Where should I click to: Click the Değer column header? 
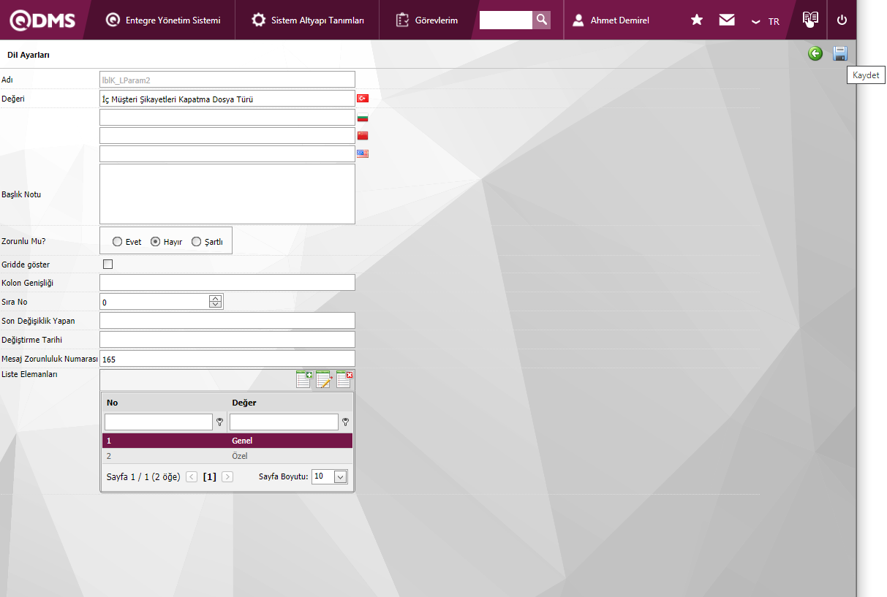[244, 403]
